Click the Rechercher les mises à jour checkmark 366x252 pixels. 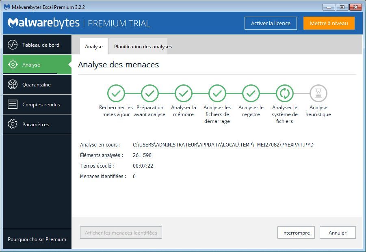[116, 94]
